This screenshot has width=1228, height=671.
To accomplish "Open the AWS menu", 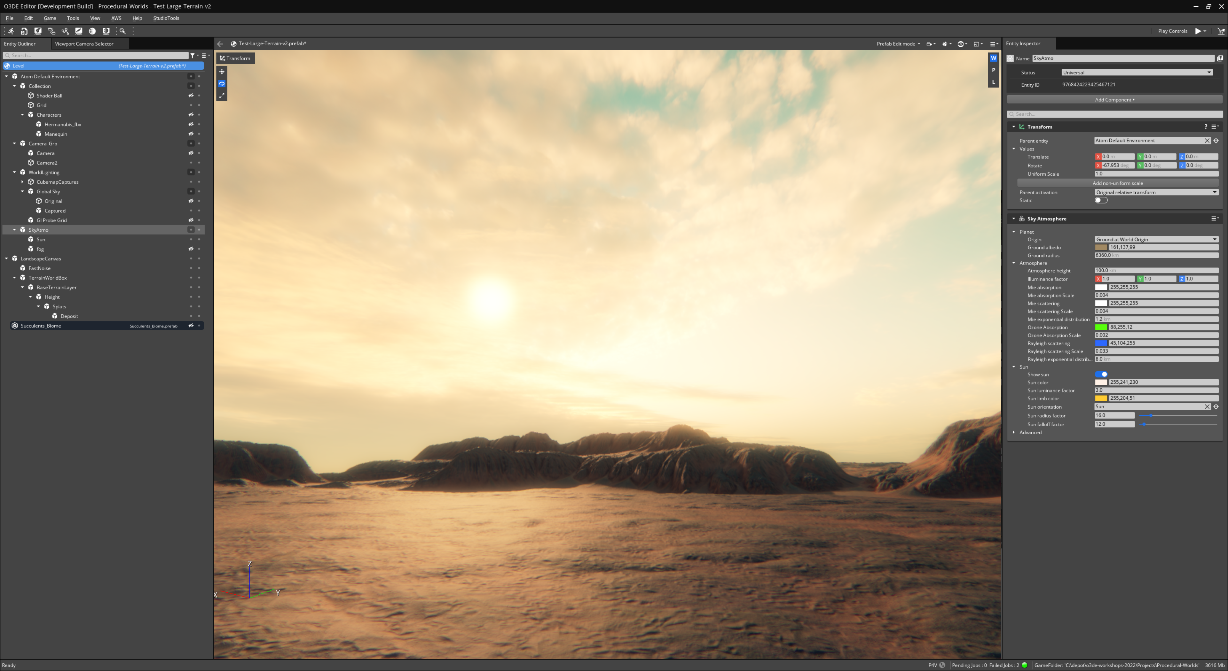I will pos(116,18).
